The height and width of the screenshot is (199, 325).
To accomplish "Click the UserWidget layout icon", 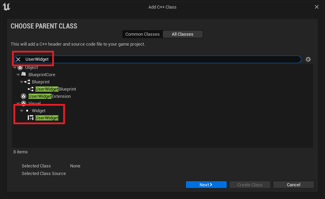I will click(31, 118).
